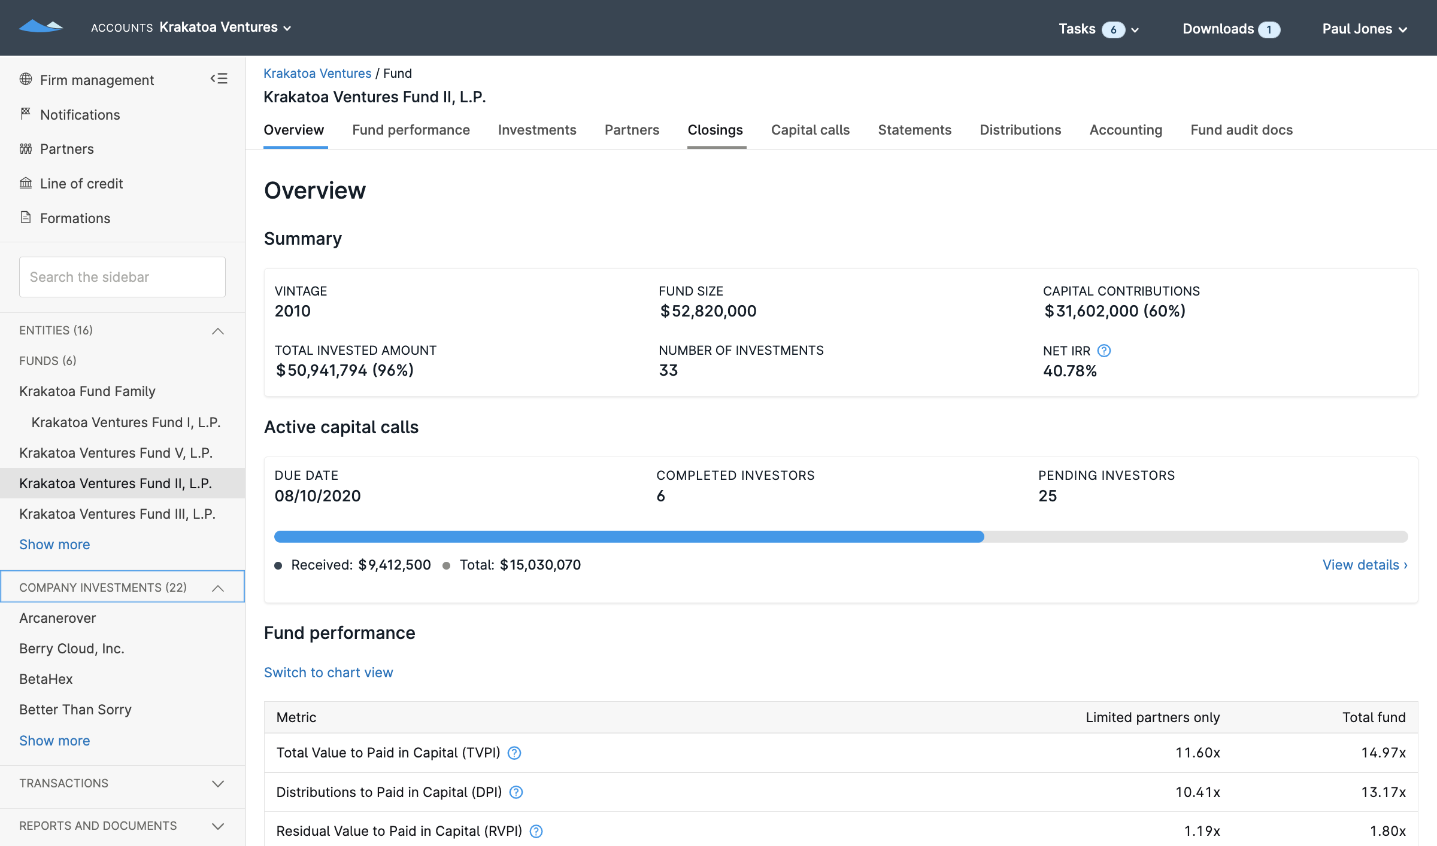The height and width of the screenshot is (846, 1437).
Task: Expand the Reports and Documents section
Action: pos(122,826)
